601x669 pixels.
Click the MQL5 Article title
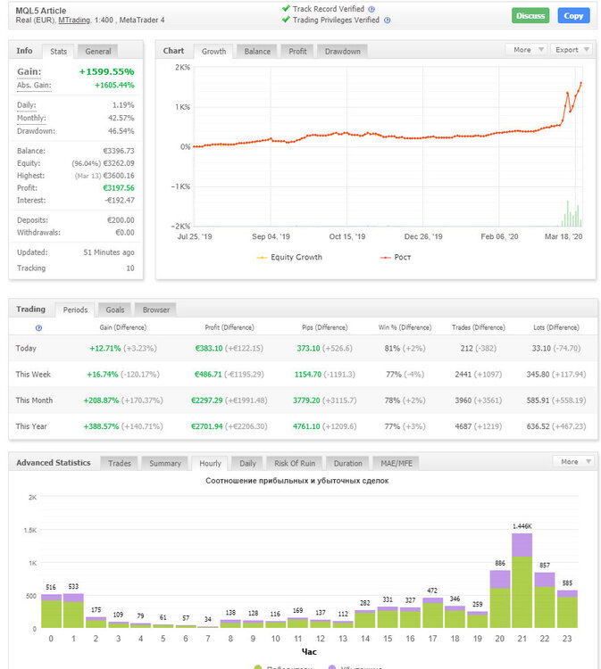[41, 11]
